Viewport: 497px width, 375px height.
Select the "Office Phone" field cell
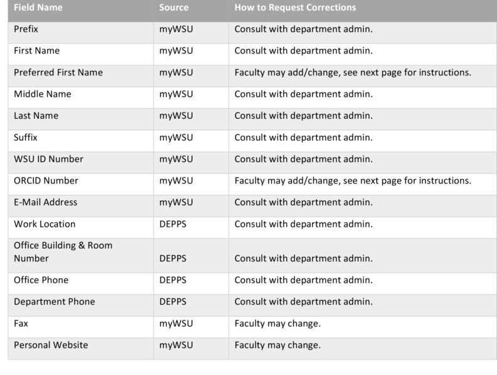coord(41,280)
